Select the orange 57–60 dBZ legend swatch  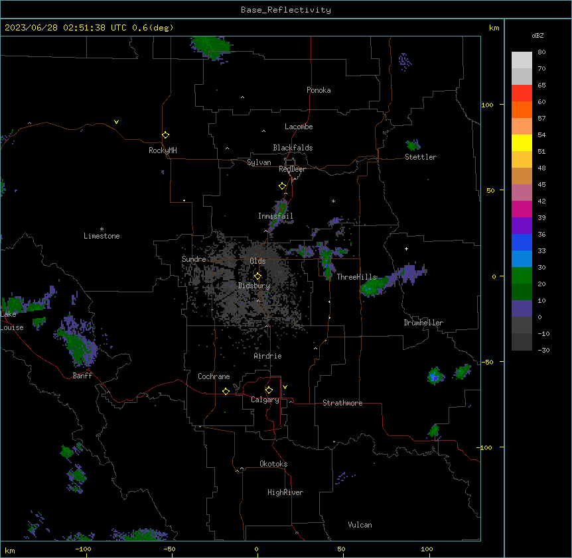522,109
